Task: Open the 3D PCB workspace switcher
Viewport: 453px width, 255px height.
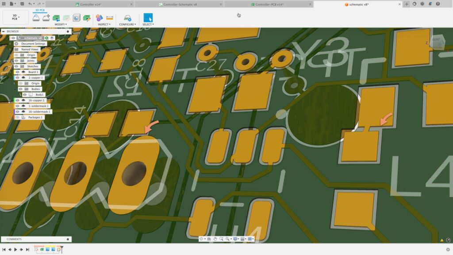Action: [15, 18]
